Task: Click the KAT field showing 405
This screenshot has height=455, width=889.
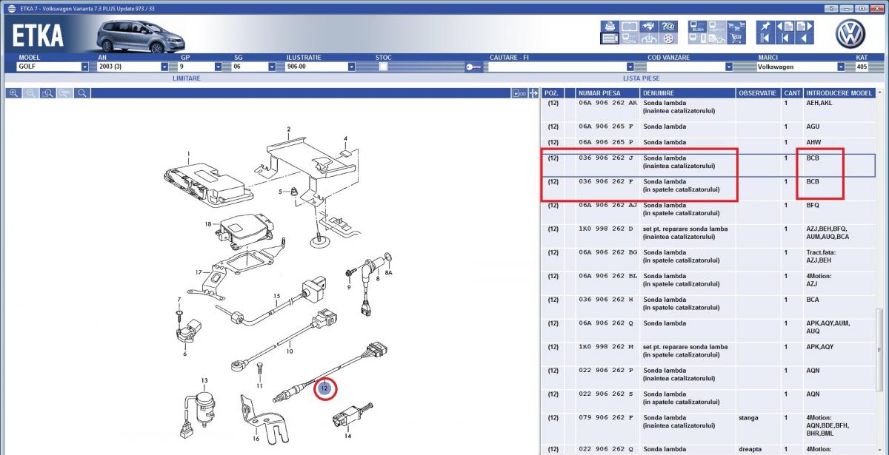Action: click(861, 67)
